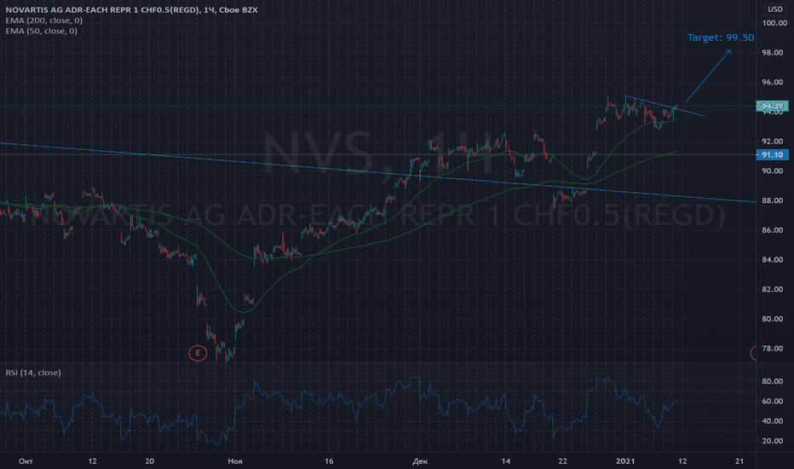This screenshot has width=794, height=469.
Task: Click the 'Target: 99.50' annotation text
Action: coord(721,38)
